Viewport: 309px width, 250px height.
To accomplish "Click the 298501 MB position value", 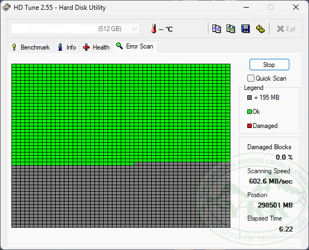I will [x=275, y=205].
